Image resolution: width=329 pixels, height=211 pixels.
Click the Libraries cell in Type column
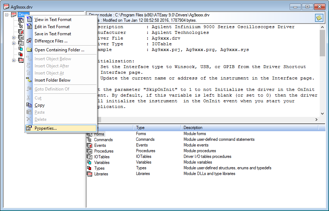[143, 174]
